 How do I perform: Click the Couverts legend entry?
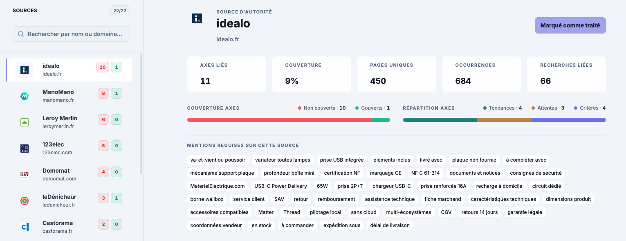click(372, 108)
